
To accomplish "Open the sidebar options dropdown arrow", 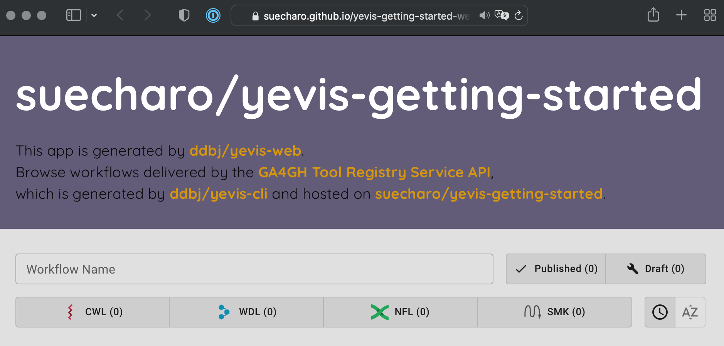I will click(94, 15).
